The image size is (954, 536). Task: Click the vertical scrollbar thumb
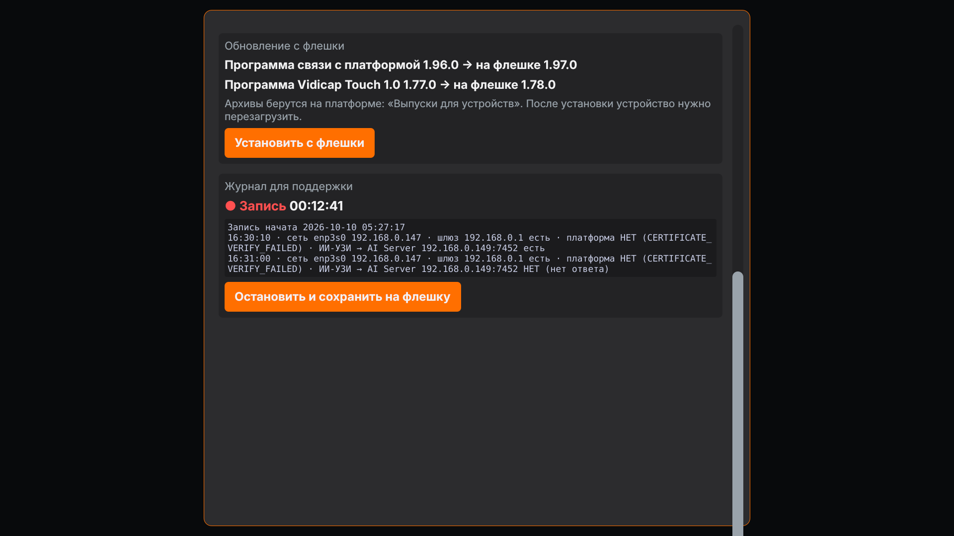[x=738, y=403]
